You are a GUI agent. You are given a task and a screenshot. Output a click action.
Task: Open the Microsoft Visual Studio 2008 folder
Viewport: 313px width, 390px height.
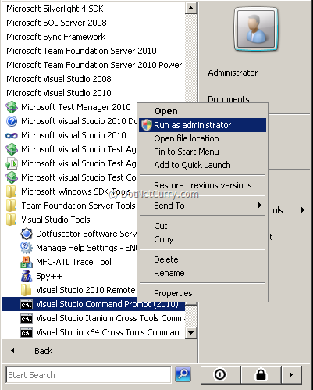tap(59, 79)
